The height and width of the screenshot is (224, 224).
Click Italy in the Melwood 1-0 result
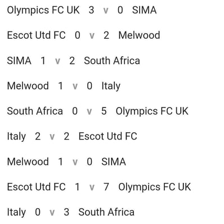pos(111,86)
